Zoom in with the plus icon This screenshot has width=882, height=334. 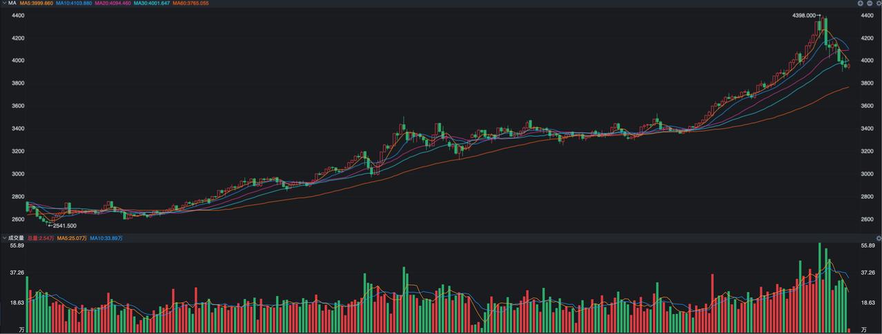[x=861, y=3]
